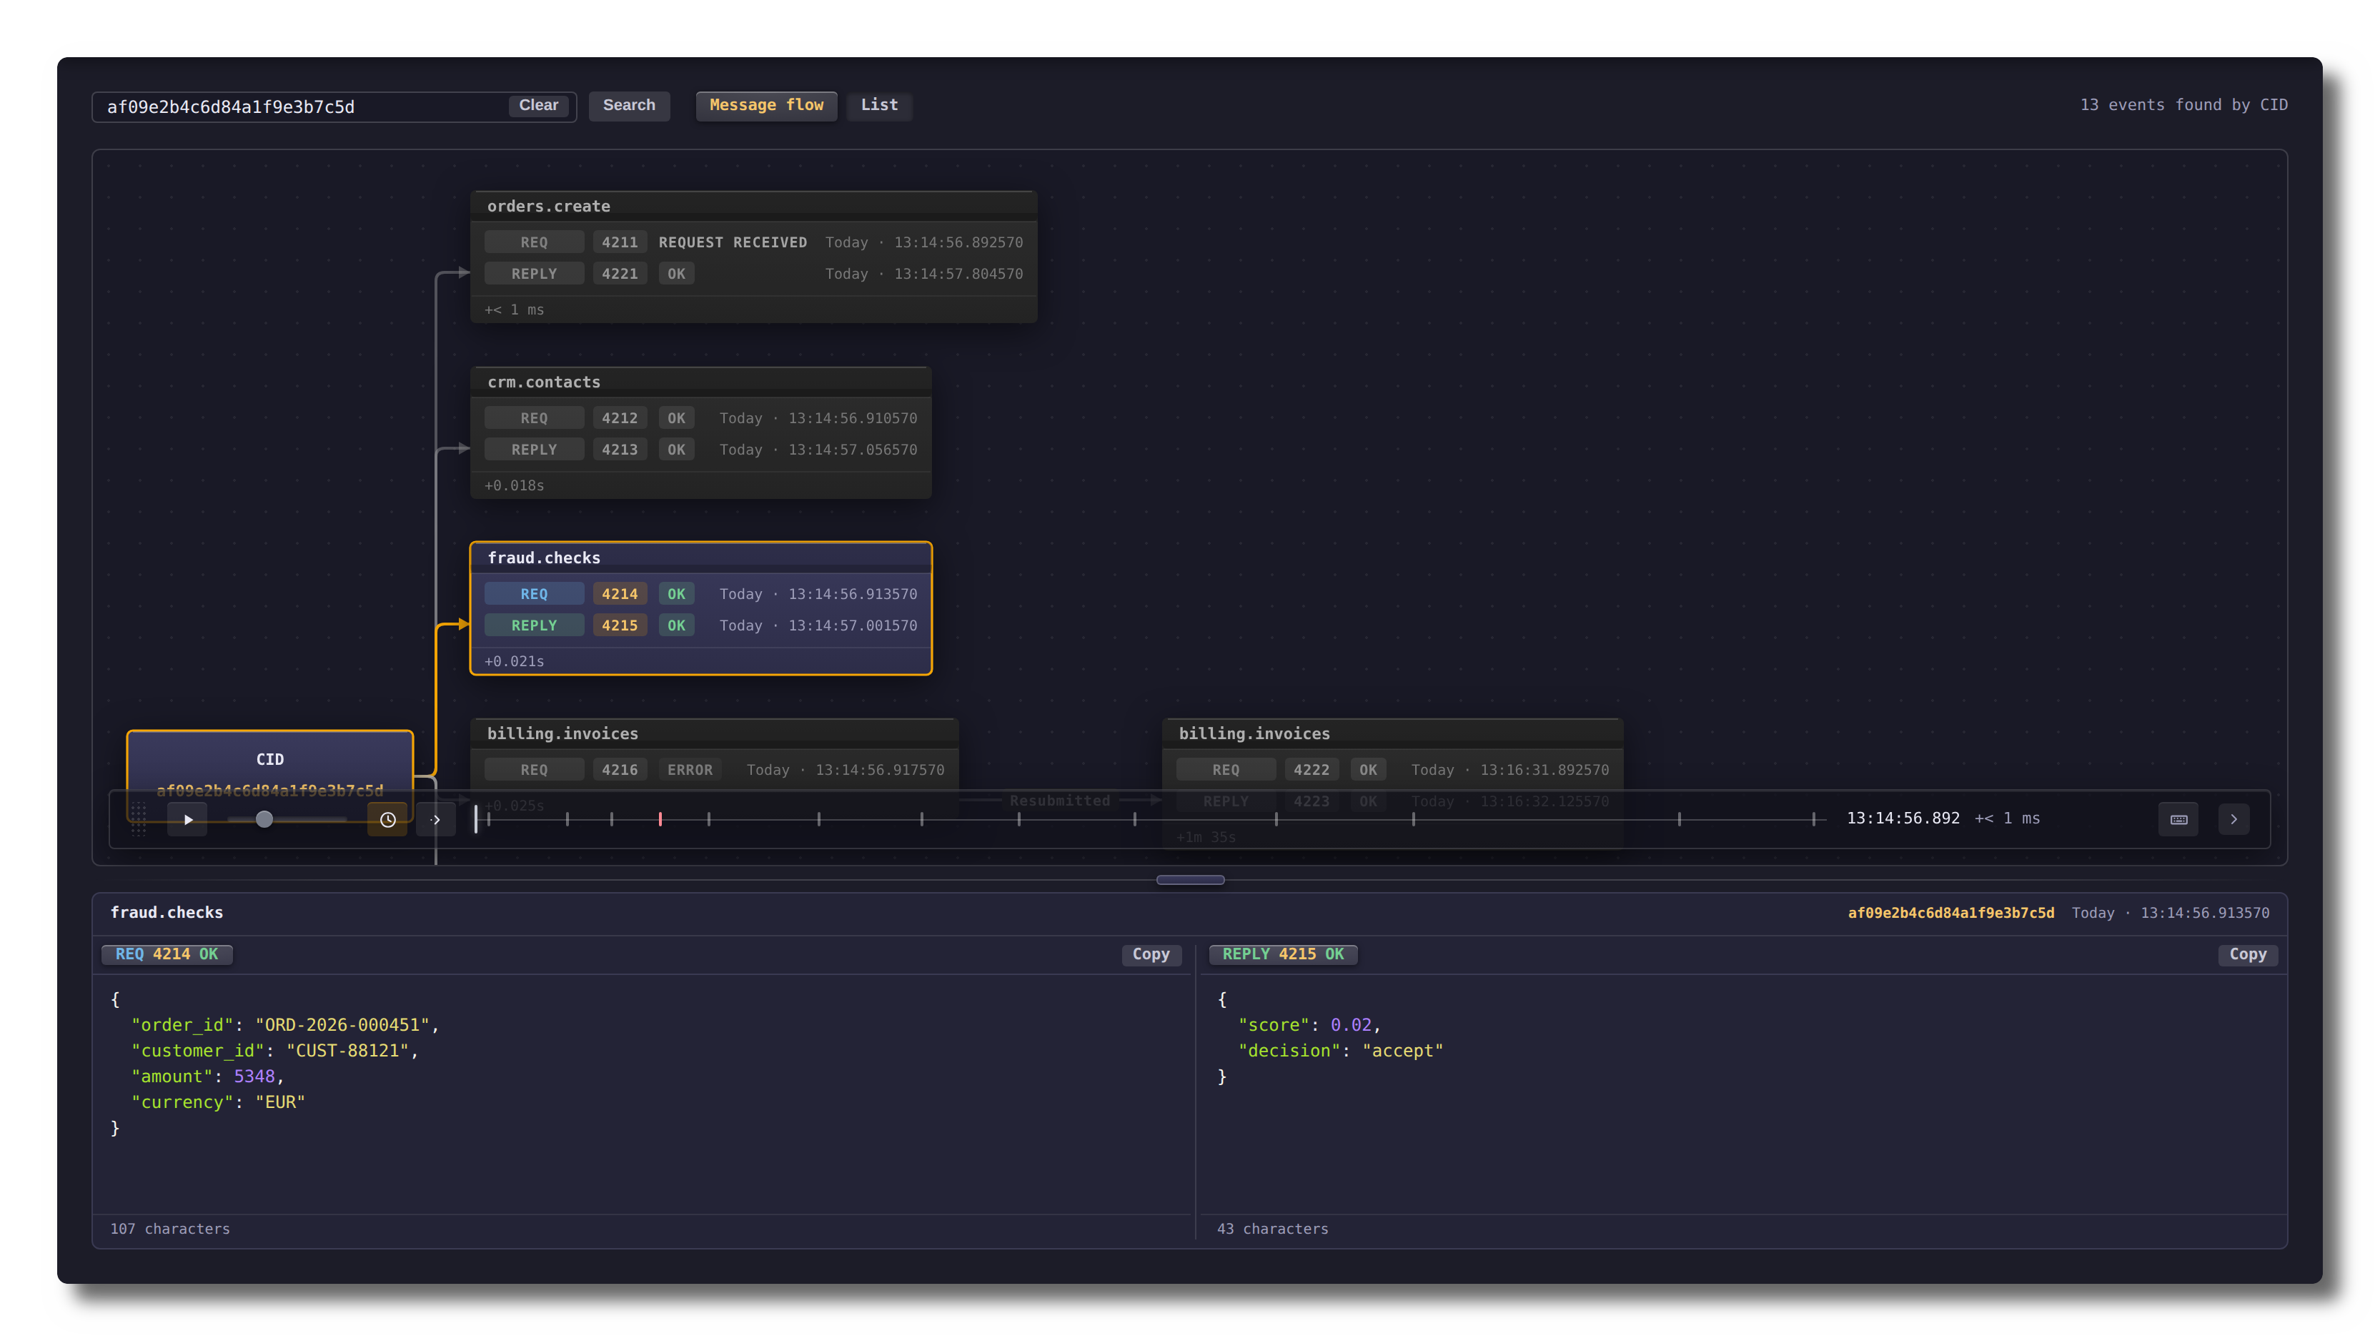The width and height of the screenshot is (2380, 1341).
Task: Click the fraud.checks title in the details panel
Action: point(167,912)
